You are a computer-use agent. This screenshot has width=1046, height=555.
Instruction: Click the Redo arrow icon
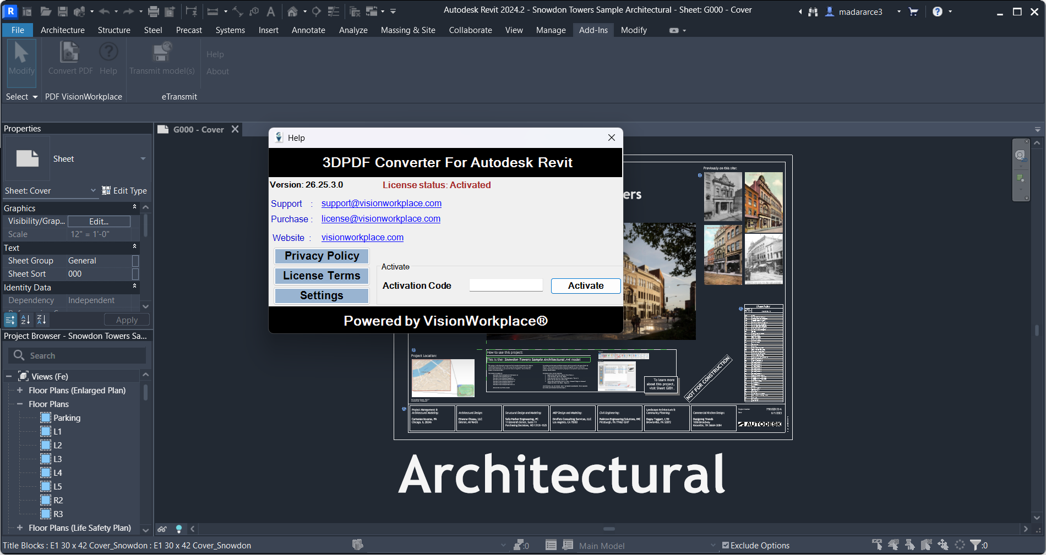(128, 11)
